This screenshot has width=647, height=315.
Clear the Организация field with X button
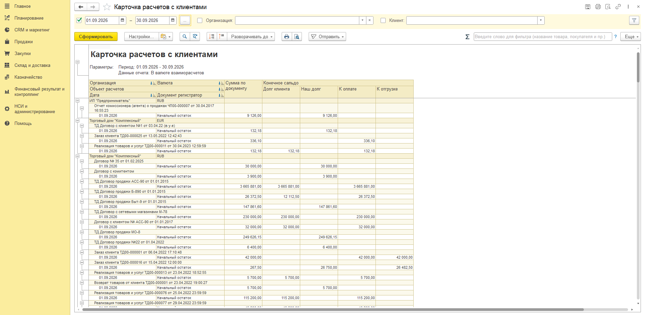(370, 20)
